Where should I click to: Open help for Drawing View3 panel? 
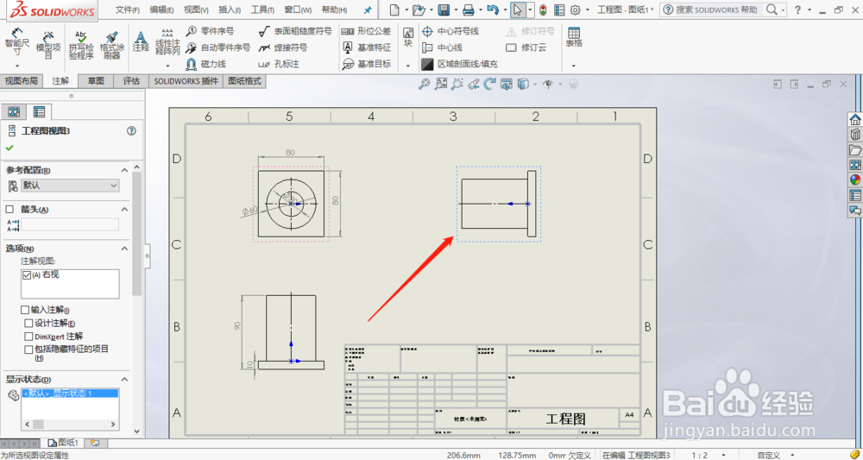pyautogui.click(x=131, y=131)
